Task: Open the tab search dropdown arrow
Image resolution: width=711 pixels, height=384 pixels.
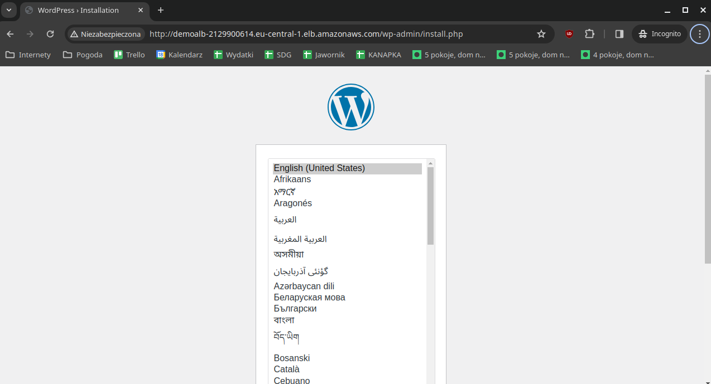Action: [9, 10]
